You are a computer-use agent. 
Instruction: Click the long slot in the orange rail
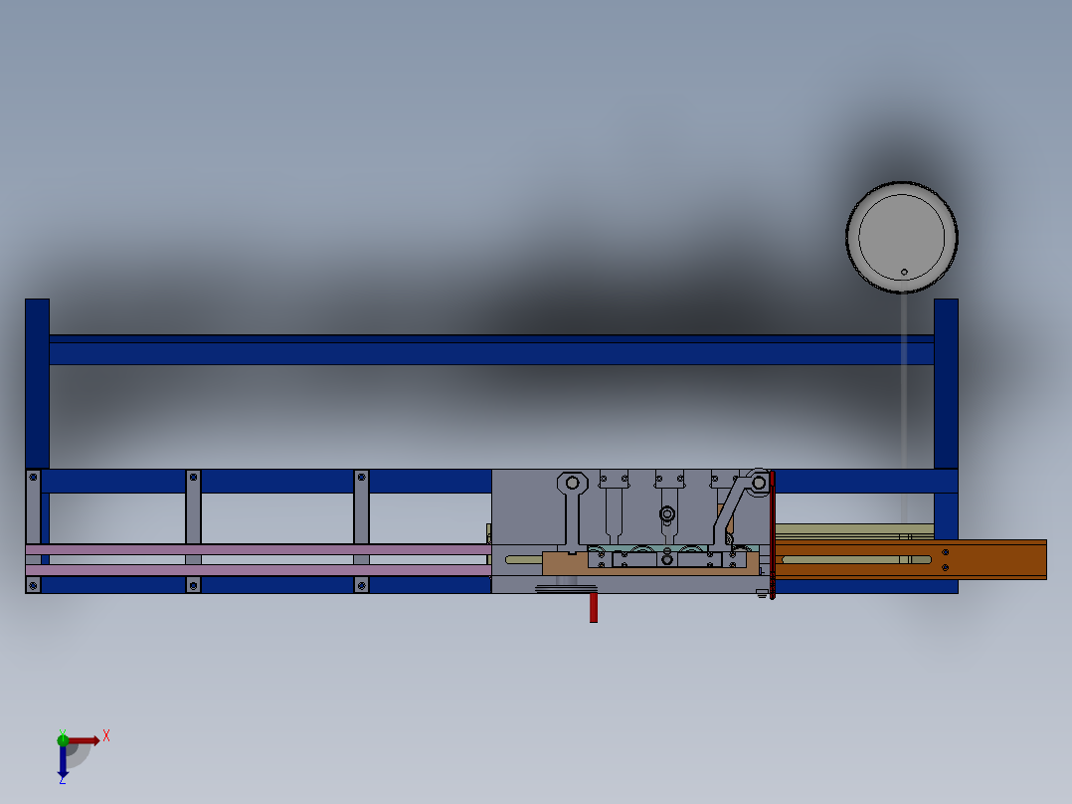click(856, 560)
